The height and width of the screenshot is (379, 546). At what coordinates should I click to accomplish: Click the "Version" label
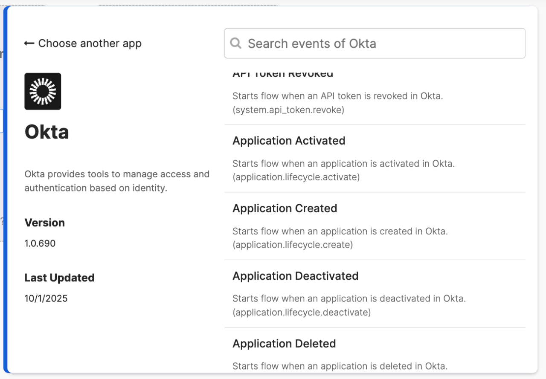[x=44, y=223]
